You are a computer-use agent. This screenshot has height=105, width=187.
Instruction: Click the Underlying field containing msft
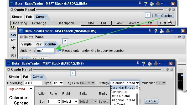pos(45,51)
